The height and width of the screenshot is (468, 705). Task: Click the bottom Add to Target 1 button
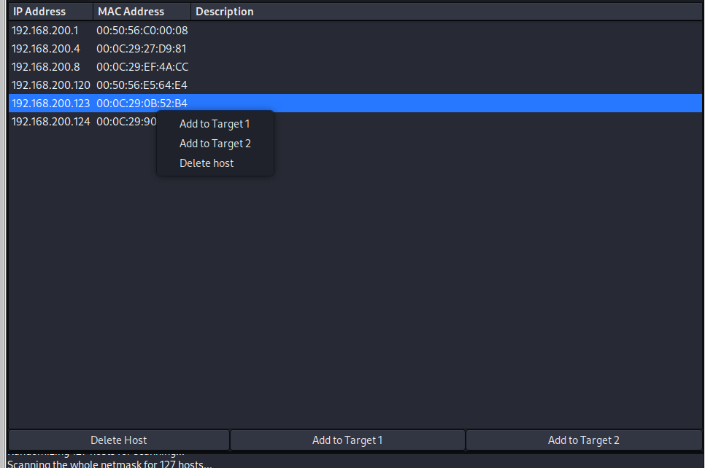347,440
